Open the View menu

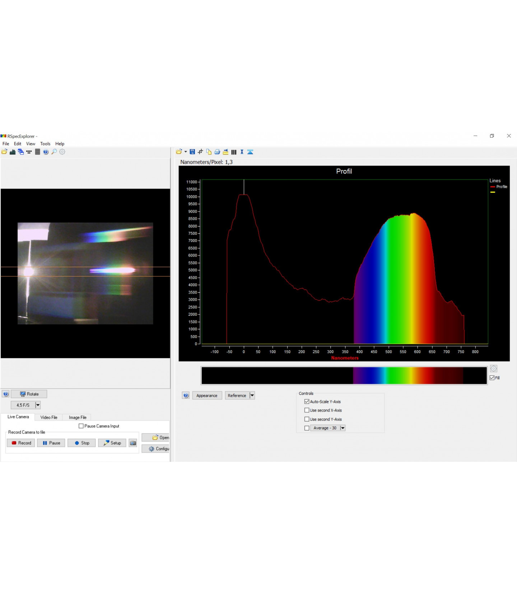pyautogui.click(x=31, y=144)
